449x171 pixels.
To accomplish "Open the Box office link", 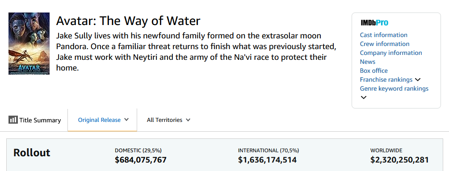I will click(373, 71).
